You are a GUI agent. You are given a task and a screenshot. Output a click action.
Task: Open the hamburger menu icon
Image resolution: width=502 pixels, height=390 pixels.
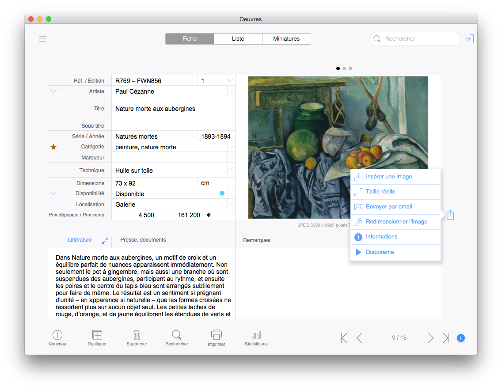click(42, 39)
